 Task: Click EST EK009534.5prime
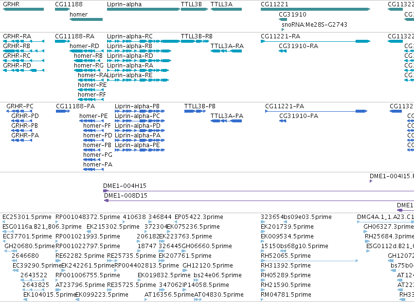263,241
